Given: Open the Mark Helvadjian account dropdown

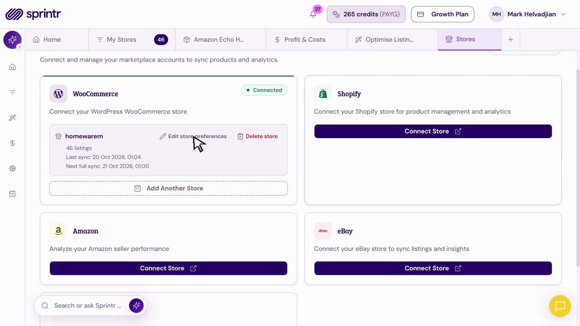Looking at the screenshot, I should [527, 14].
